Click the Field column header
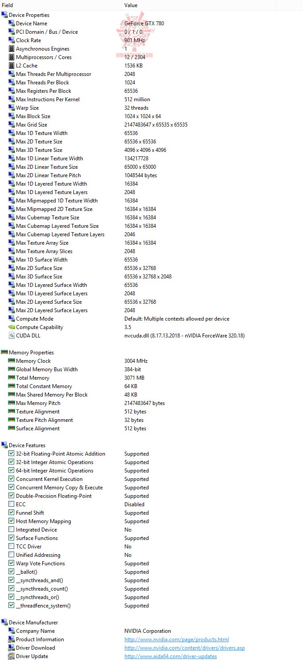Image resolution: width=303 pixels, height=663 pixels. click(61, 5)
